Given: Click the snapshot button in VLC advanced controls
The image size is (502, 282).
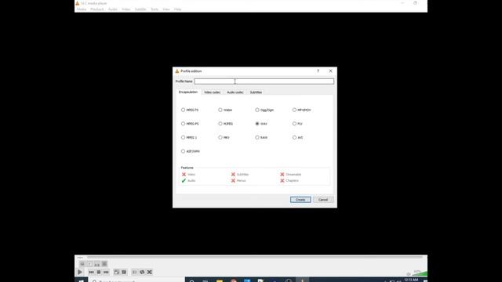Looking at the screenshot, I should click(89, 264).
